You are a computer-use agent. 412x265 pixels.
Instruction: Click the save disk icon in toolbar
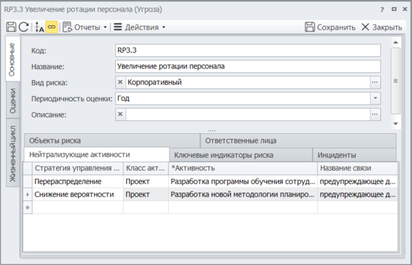[x=11, y=27]
